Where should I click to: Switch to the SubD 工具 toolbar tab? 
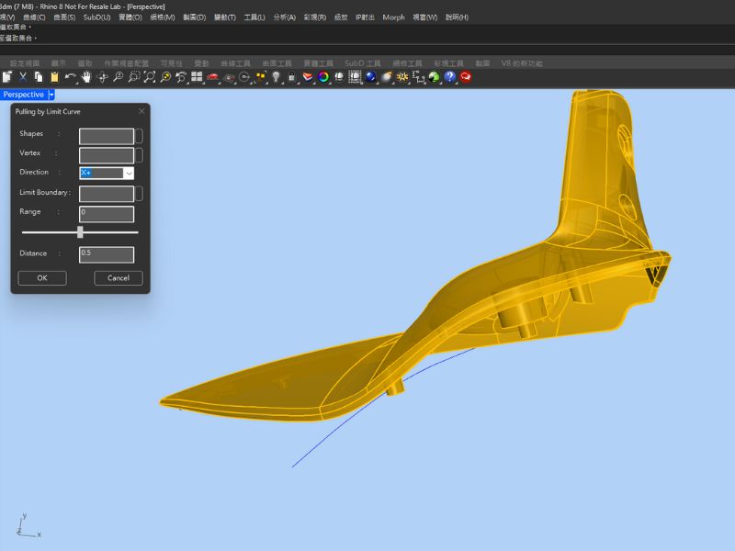[363, 63]
